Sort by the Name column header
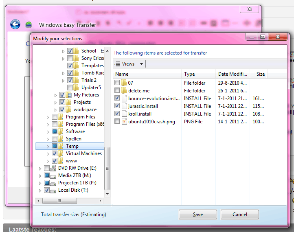294x232 pixels. [147, 74]
